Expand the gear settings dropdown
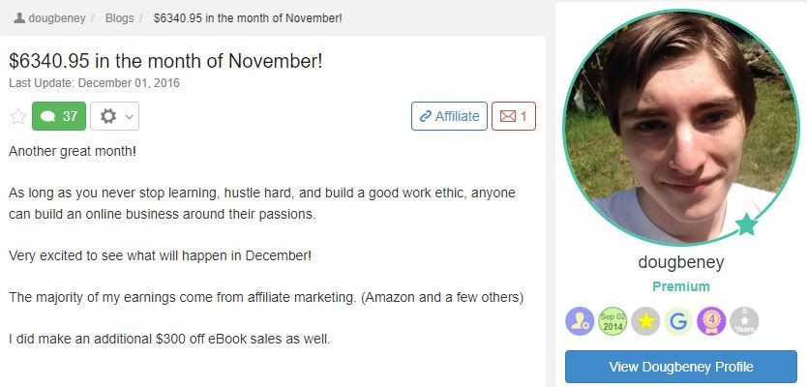 pos(114,116)
